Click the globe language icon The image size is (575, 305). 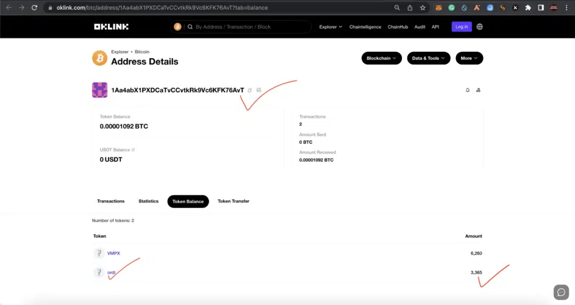(x=479, y=27)
